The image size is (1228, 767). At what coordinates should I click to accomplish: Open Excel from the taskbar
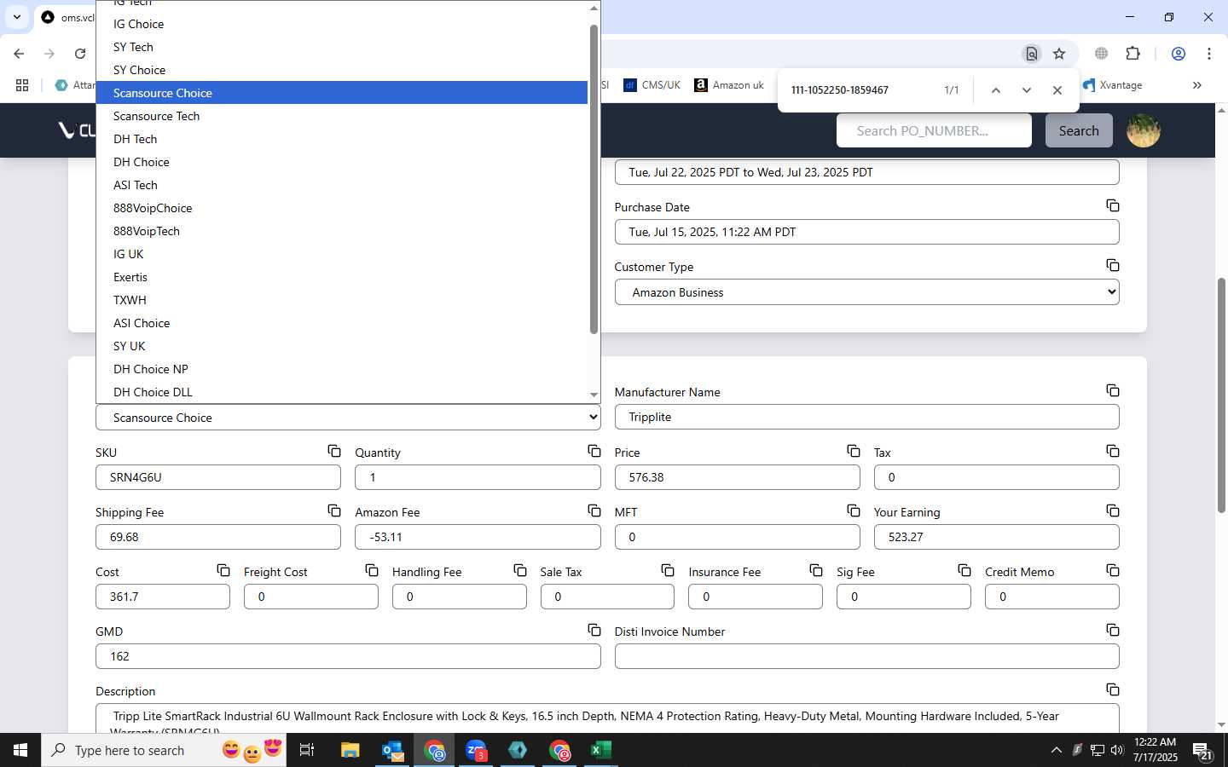[x=601, y=750]
